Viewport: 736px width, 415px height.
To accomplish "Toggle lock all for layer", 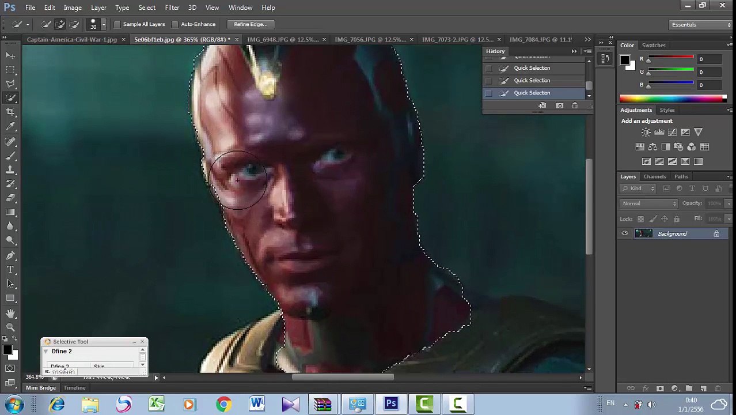I will click(677, 219).
